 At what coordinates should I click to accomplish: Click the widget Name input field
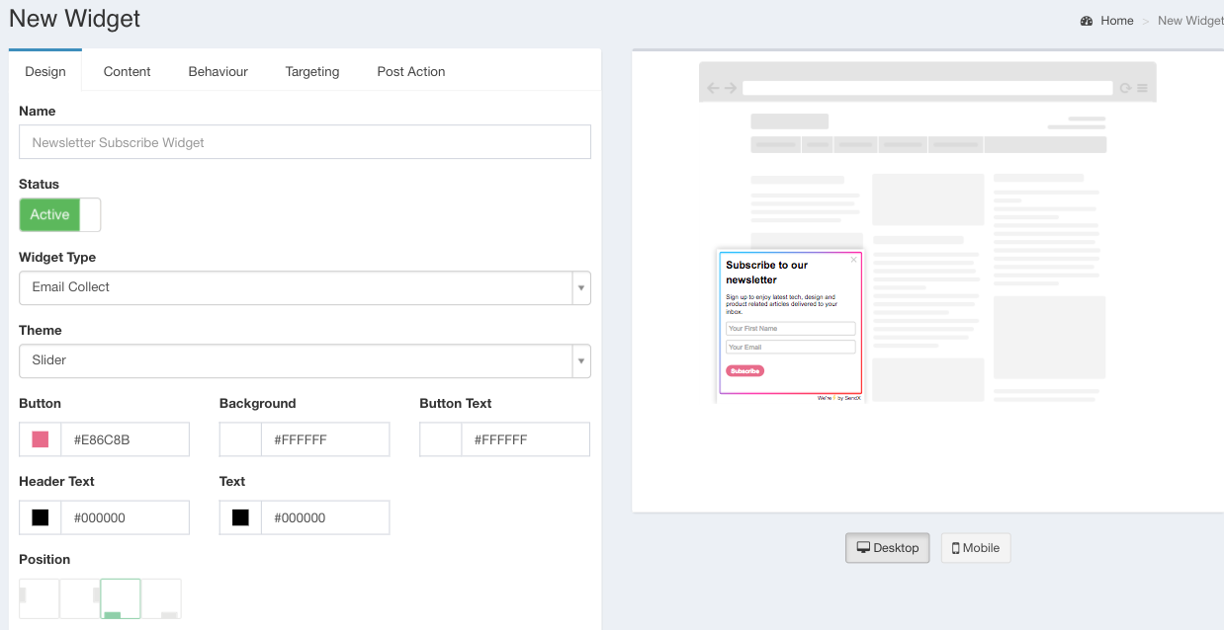click(305, 142)
